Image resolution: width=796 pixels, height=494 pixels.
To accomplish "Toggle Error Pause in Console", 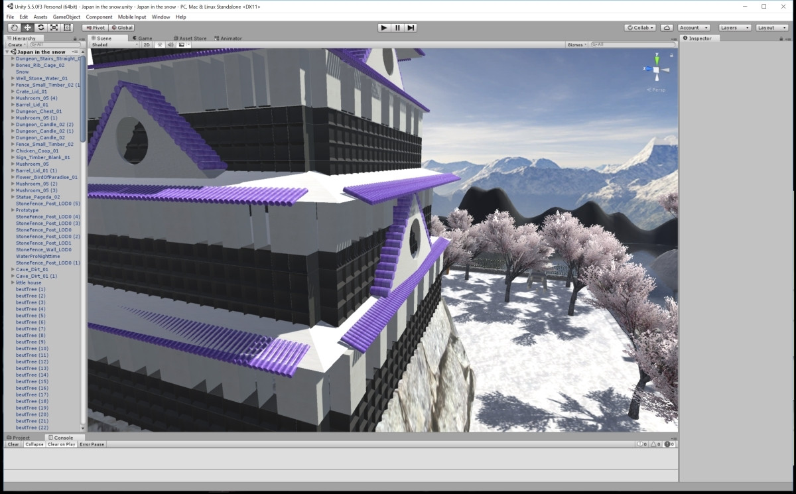I will point(92,444).
